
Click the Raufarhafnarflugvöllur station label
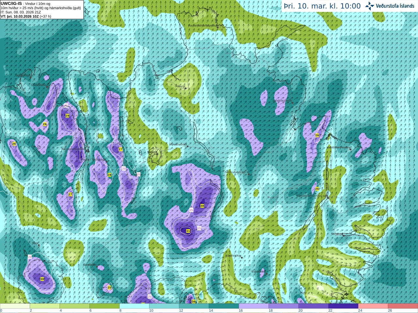(x=202, y=25)
